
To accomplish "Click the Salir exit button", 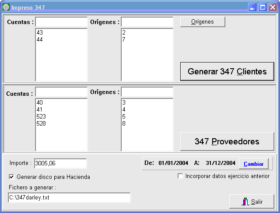I will (x=252, y=202).
